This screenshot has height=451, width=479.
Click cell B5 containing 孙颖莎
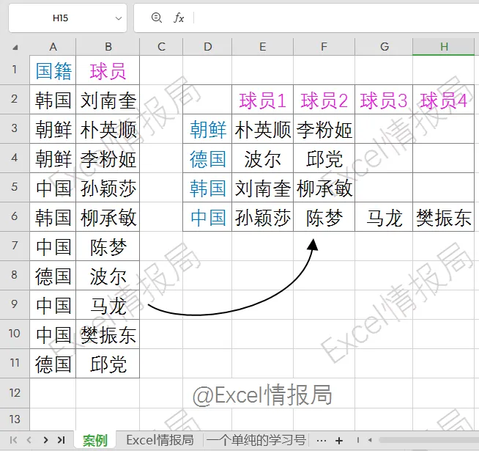pyautogui.click(x=108, y=188)
